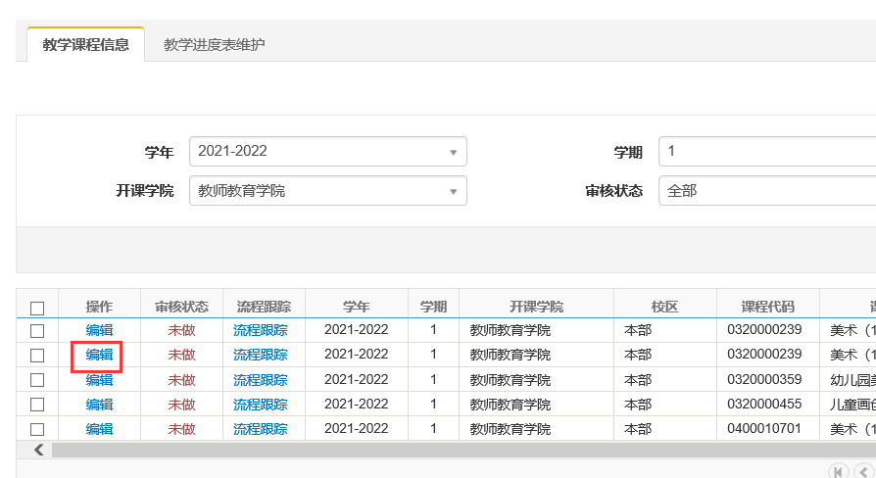Viewport: 876px width, 478px height.
Task: Tick the checkbox for course 0400010701
Action: point(37,429)
